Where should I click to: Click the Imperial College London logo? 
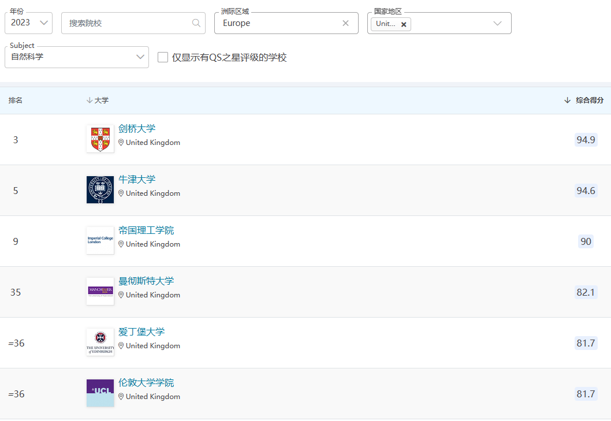click(100, 240)
